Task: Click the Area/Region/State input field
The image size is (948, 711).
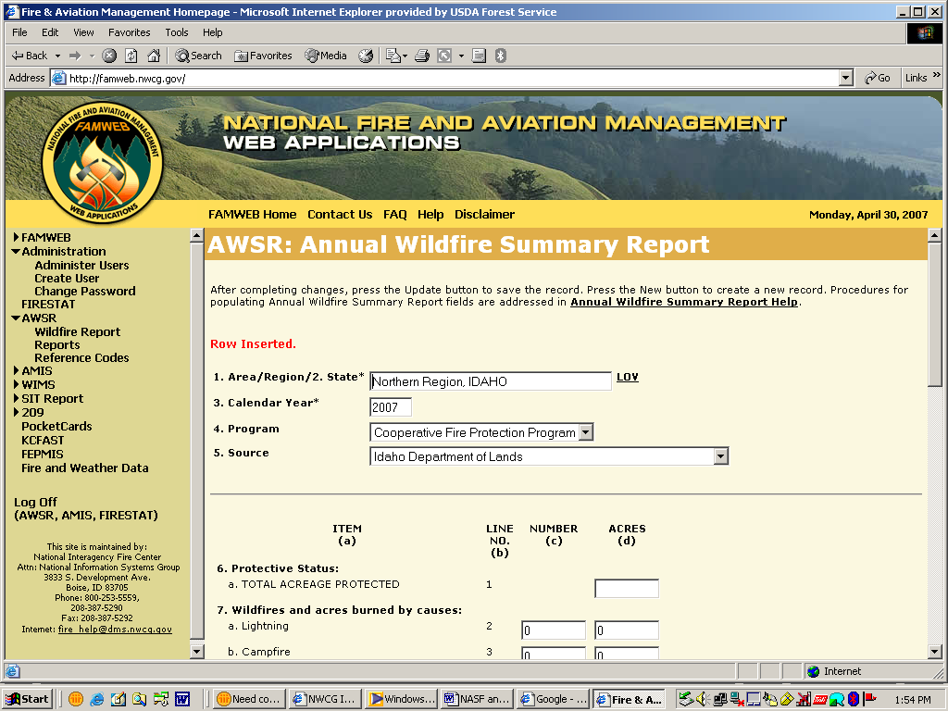Action: click(491, 380)
